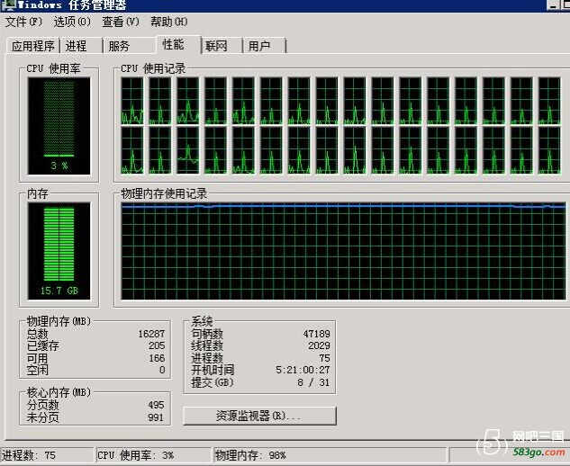Viewport: 570px width, 466px height.
Task: Click 开机时间 value 5:21:00:27
Action: click(x=303, y=370)
